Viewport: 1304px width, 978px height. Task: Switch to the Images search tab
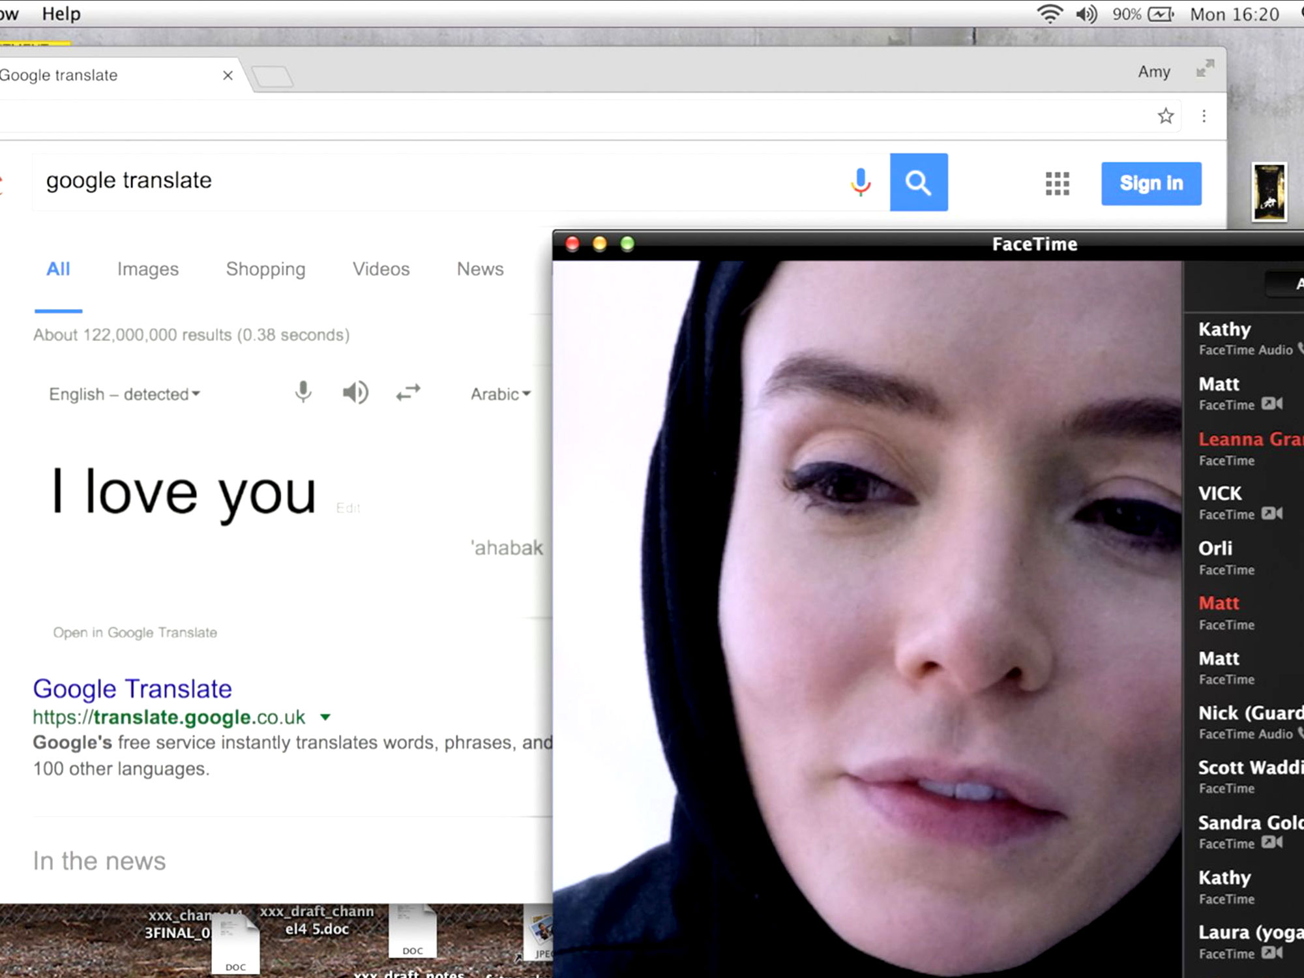(x=148, y=269)
